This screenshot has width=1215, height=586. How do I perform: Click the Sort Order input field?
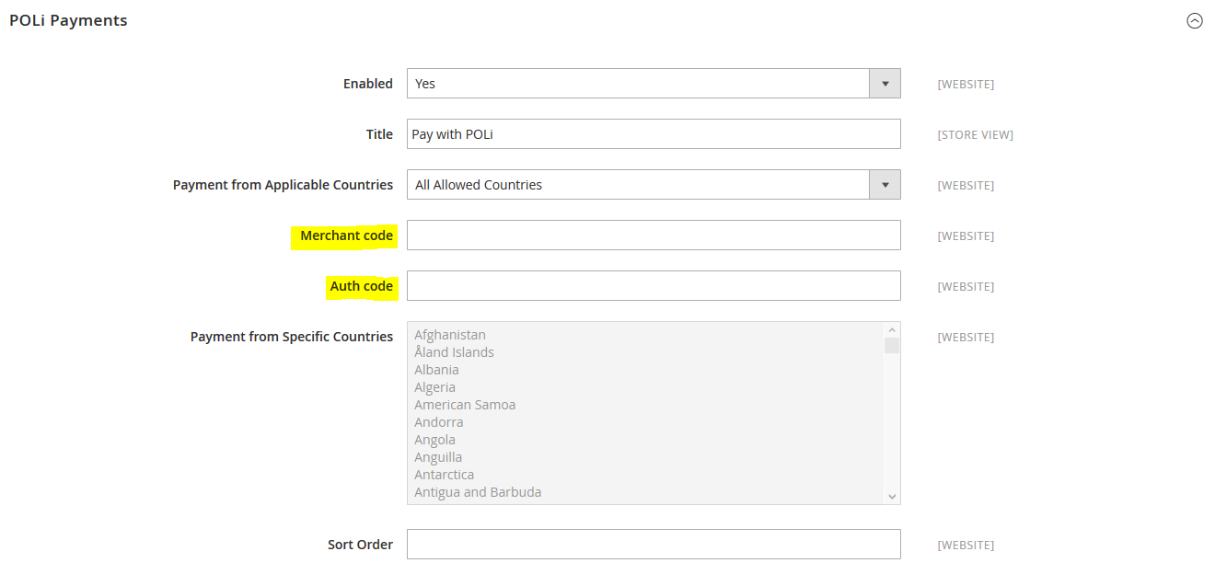654,545
